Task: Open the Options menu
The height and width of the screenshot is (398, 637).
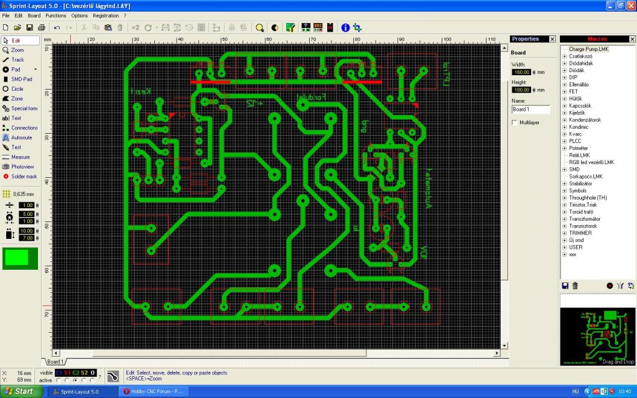Action: 79,15
